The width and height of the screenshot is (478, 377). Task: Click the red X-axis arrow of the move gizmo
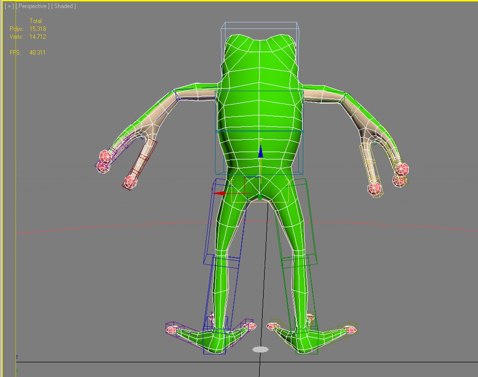(x=220, y=193)
